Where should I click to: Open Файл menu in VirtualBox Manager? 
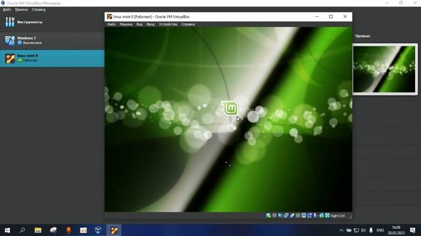(7, 10)
